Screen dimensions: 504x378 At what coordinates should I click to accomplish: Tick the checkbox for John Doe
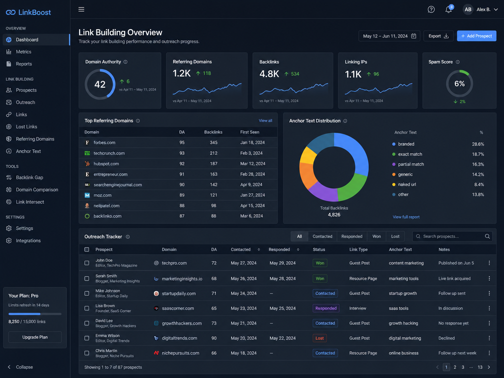(x=87, y=263)
